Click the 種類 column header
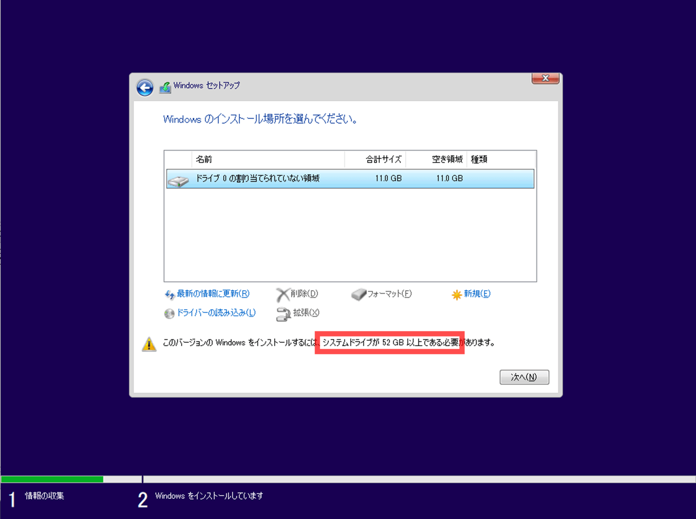 pyautogui.click(x=501, y=159)
